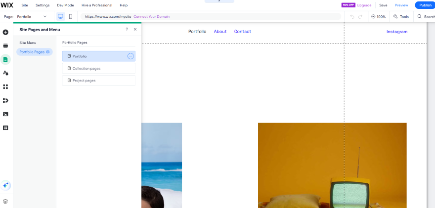
Task: Open Hire a Professional menu
Action: click(97, 5)
